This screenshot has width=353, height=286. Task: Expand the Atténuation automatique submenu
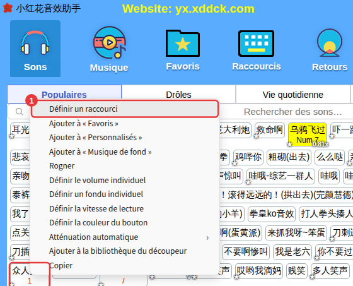click(x=125, y=237)
